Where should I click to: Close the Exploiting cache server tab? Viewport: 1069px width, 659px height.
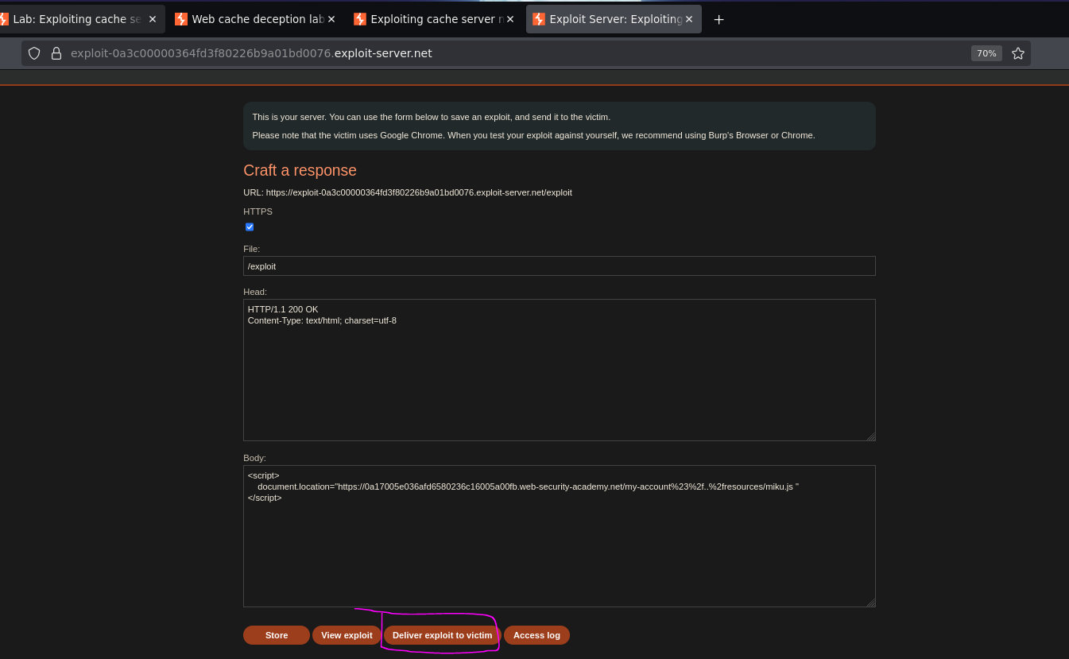(x=510, y=19)
